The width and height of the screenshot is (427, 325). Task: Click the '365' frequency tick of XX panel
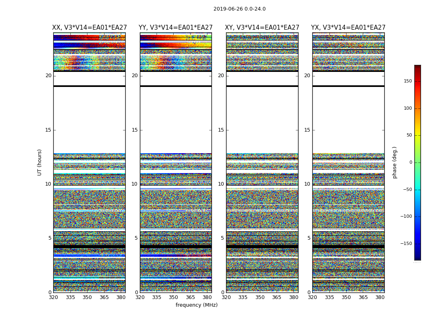click(104, 297)
